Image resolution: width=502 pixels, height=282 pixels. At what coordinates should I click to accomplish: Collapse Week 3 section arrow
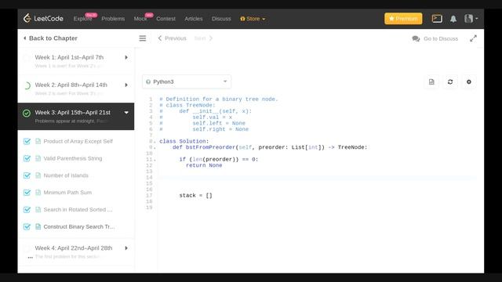pos(126,113)
